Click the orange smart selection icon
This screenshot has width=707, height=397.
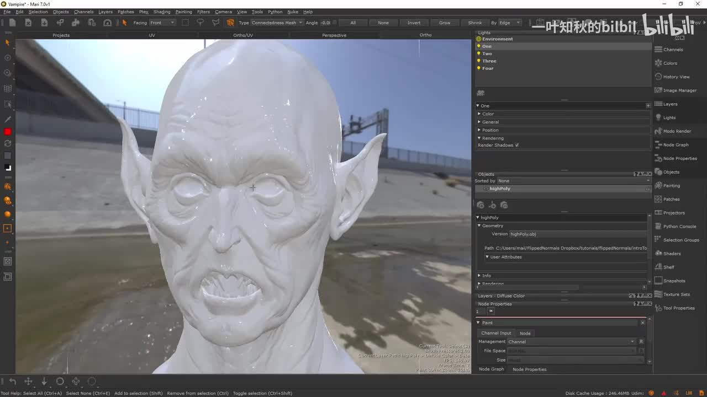point(230,23)
